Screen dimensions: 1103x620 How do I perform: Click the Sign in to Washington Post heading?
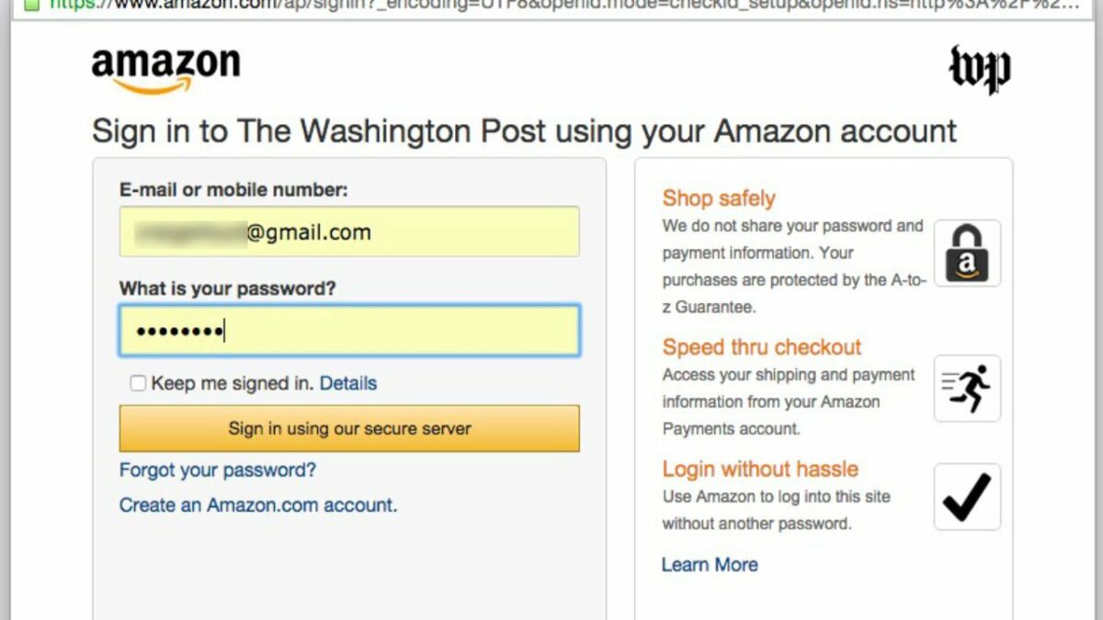click(x=524, y=131)
